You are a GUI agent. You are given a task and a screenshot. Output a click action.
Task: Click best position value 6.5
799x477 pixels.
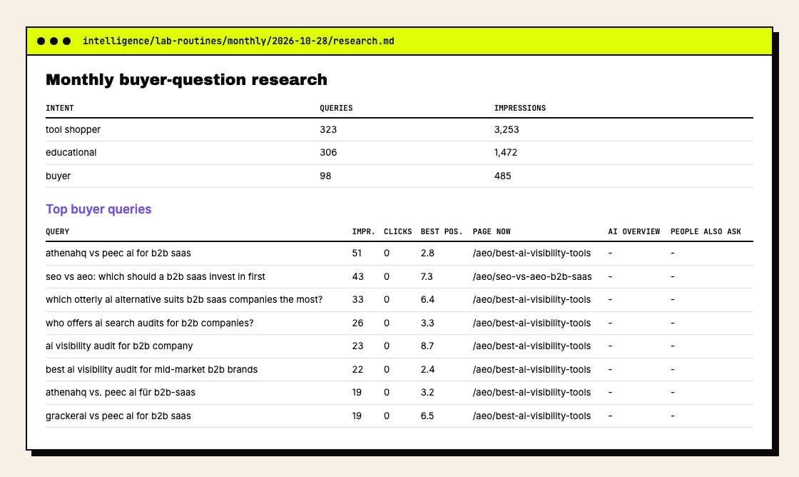(427, 416)
